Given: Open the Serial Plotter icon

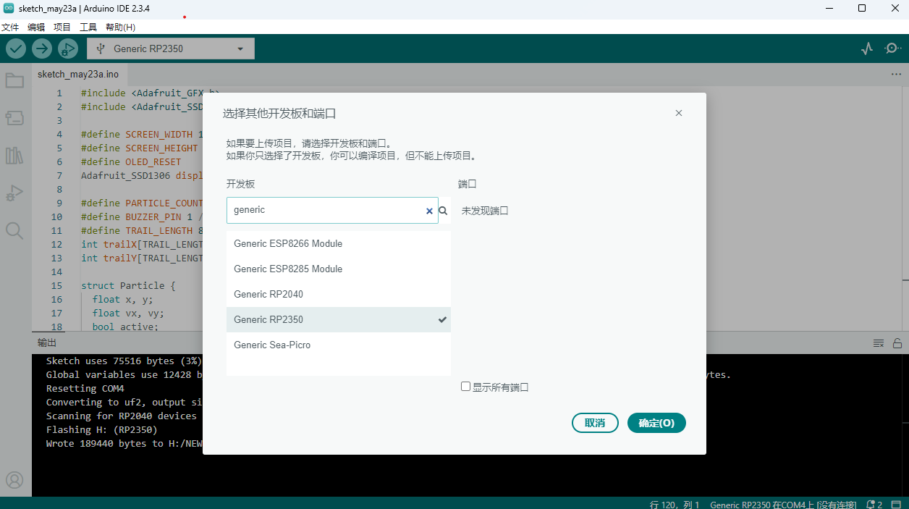Looking at the screenshot, I should 867,49.
